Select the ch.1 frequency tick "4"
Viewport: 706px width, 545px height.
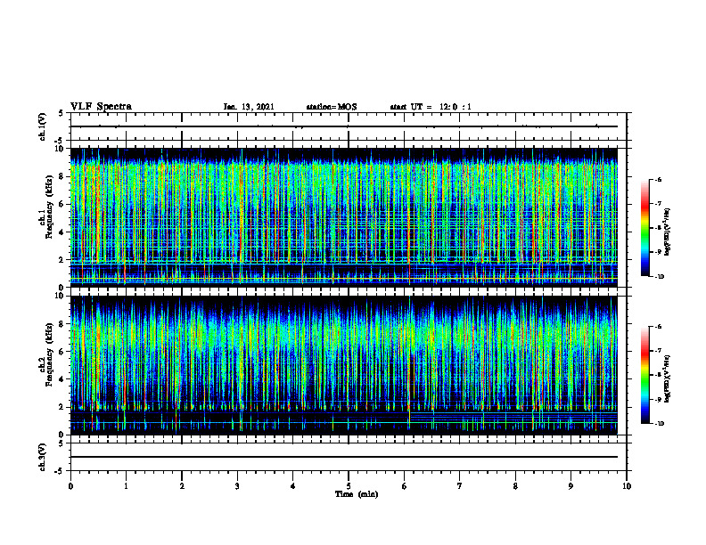[62, 232]
